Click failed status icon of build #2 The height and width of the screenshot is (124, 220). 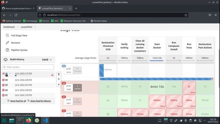pyautogui.click(x=3, y=90)
